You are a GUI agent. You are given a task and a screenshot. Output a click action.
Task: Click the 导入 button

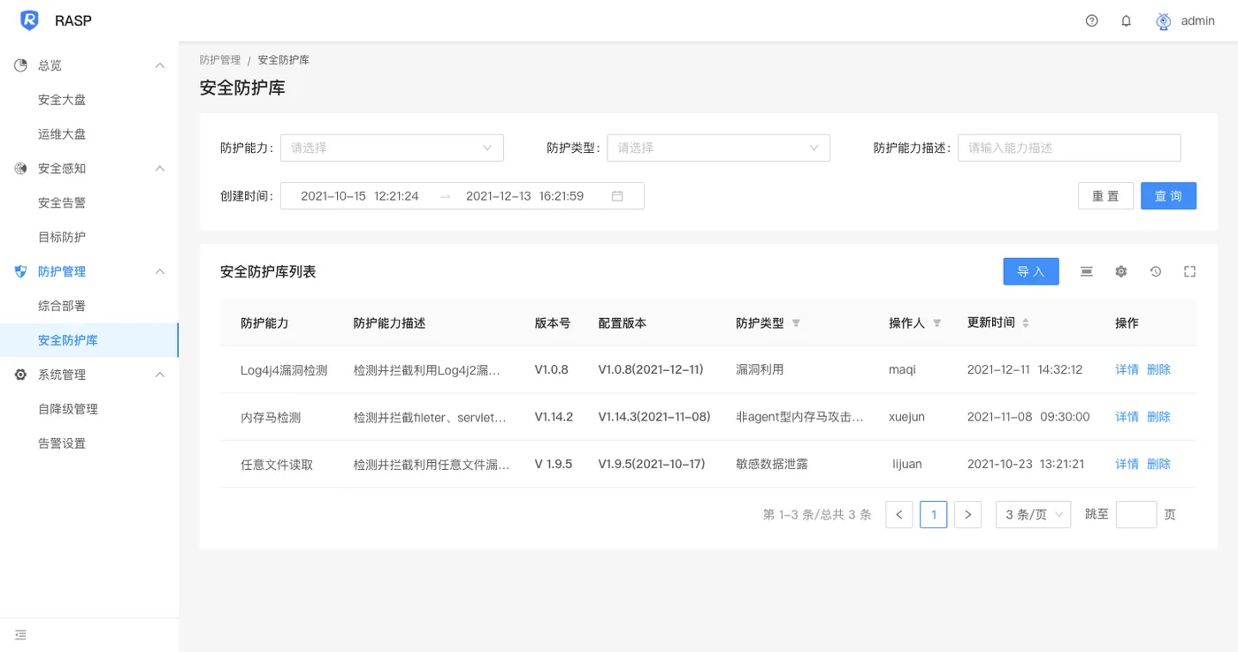tap(1031, 271)
